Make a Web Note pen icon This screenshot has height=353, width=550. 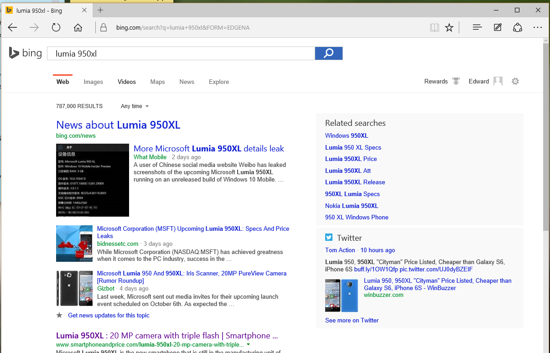coord(498,28)
